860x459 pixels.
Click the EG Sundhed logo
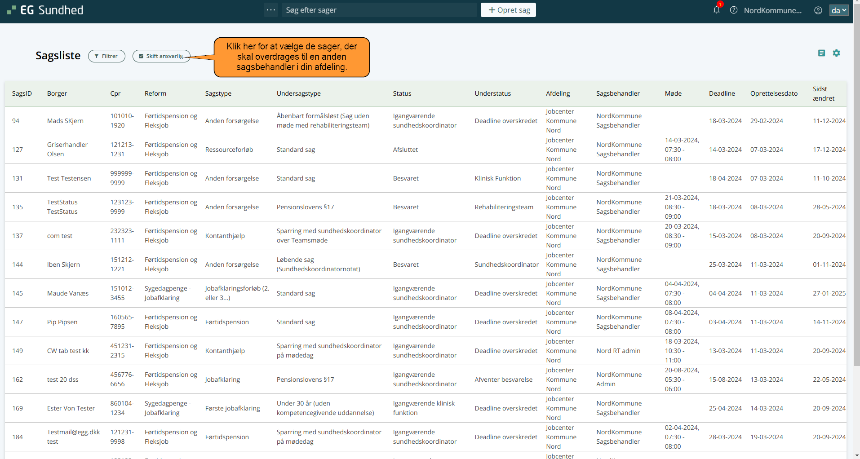point(45,10)
